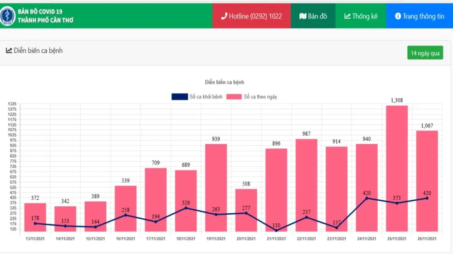This screenshot has height=254, width=453.
Task: Toggle the Số ca theo ngày legend label
Action: (x=260, y=97)
